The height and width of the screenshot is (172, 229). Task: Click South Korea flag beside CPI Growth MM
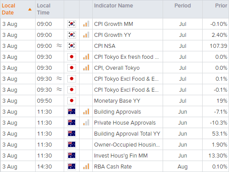point(72,24)
